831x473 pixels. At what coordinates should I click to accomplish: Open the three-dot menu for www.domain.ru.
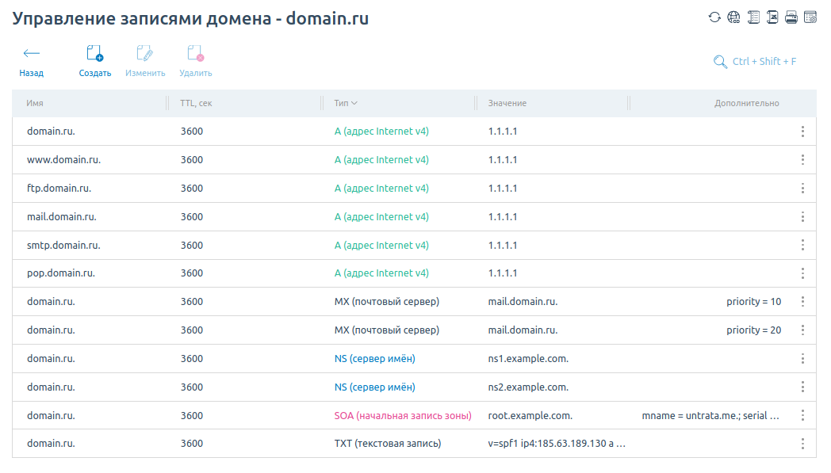coord(802,160)
